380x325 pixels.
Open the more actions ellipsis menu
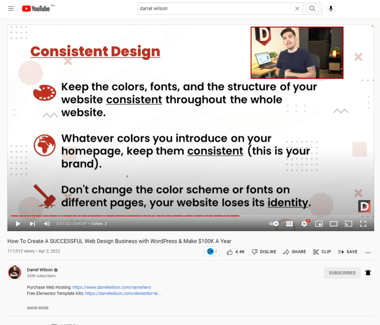(x=368, y=252)
